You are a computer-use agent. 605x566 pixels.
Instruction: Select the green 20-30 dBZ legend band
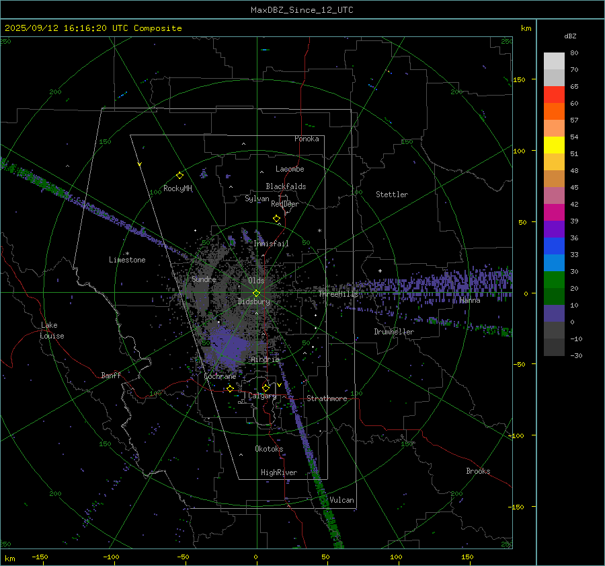554,280
